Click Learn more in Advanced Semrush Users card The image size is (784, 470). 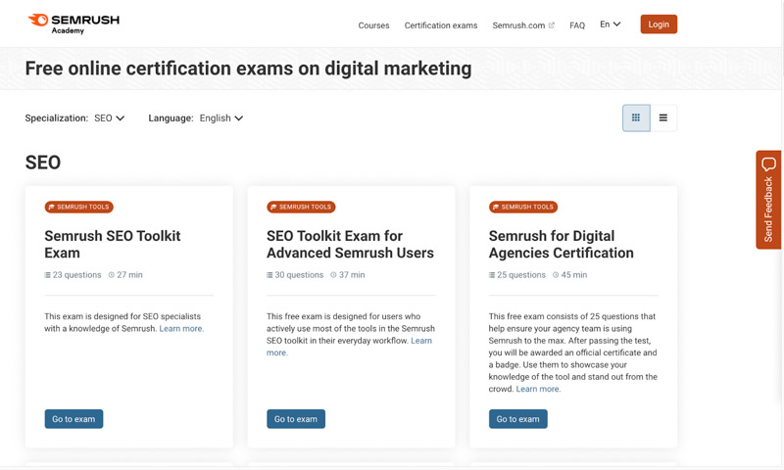coord(421,341)
